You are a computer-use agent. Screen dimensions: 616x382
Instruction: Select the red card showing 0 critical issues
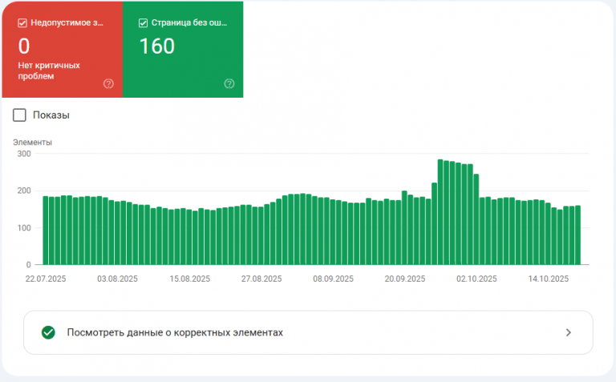pyautogui.click(x=63, y=50)
